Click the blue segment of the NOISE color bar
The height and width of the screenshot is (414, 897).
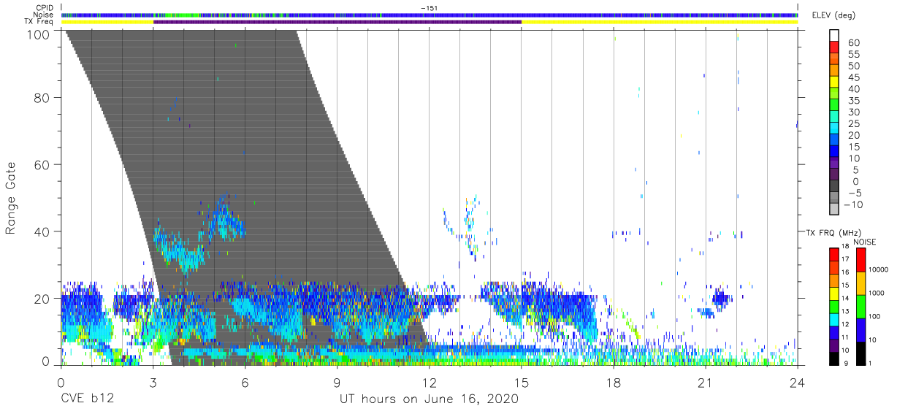[860, 330]
